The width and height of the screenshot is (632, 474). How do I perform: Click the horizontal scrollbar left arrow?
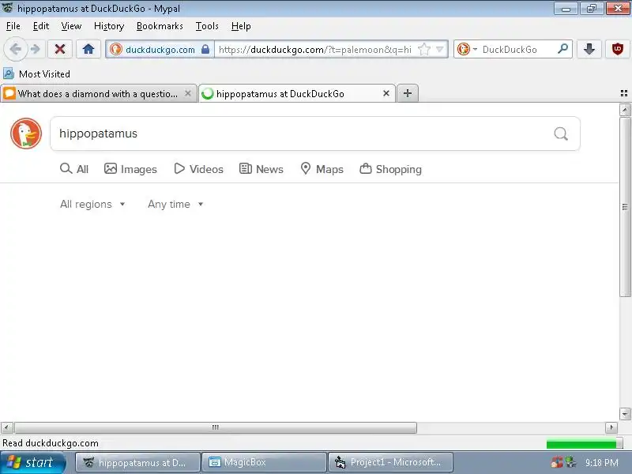[7, 427]
